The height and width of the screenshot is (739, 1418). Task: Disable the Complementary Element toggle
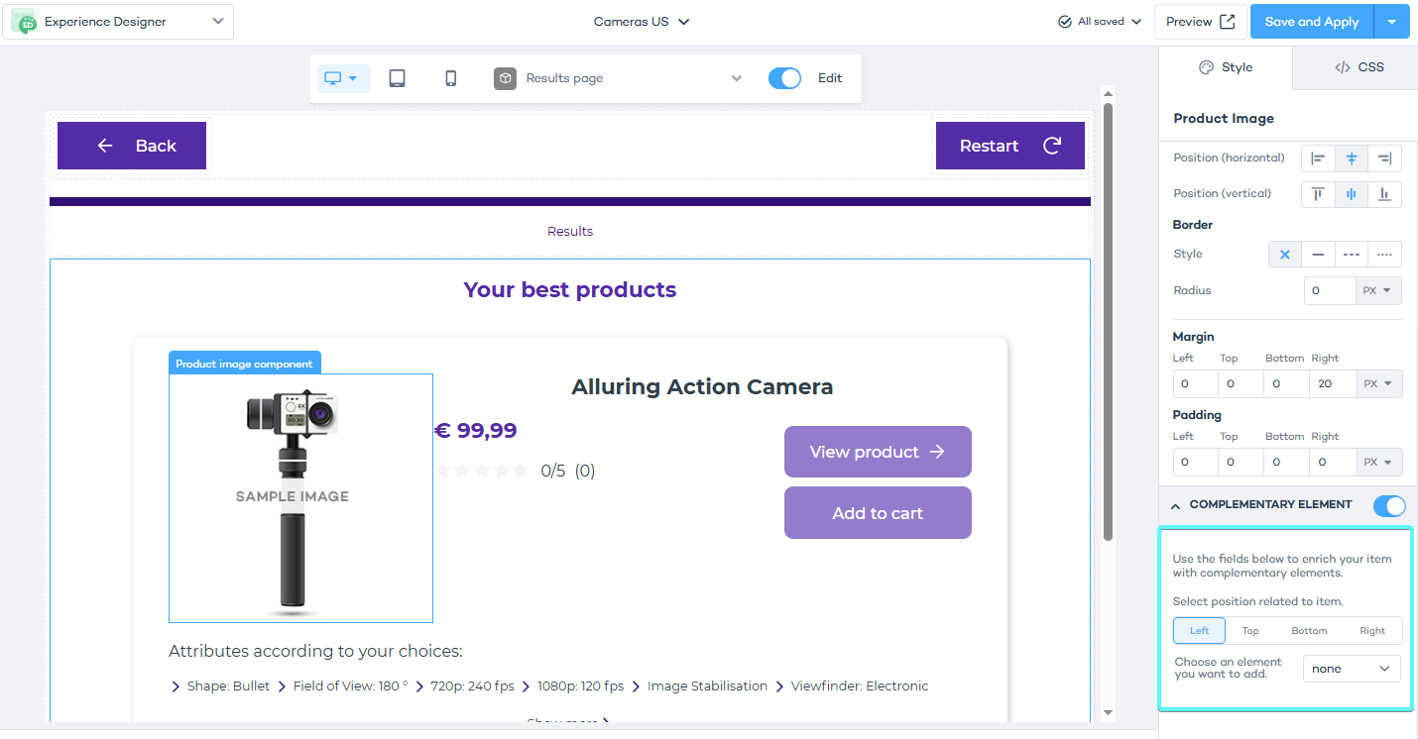pos(1389,505)
